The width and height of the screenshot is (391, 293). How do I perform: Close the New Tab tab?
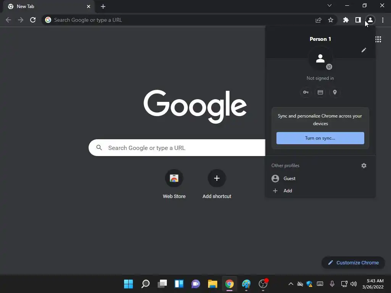89,6
